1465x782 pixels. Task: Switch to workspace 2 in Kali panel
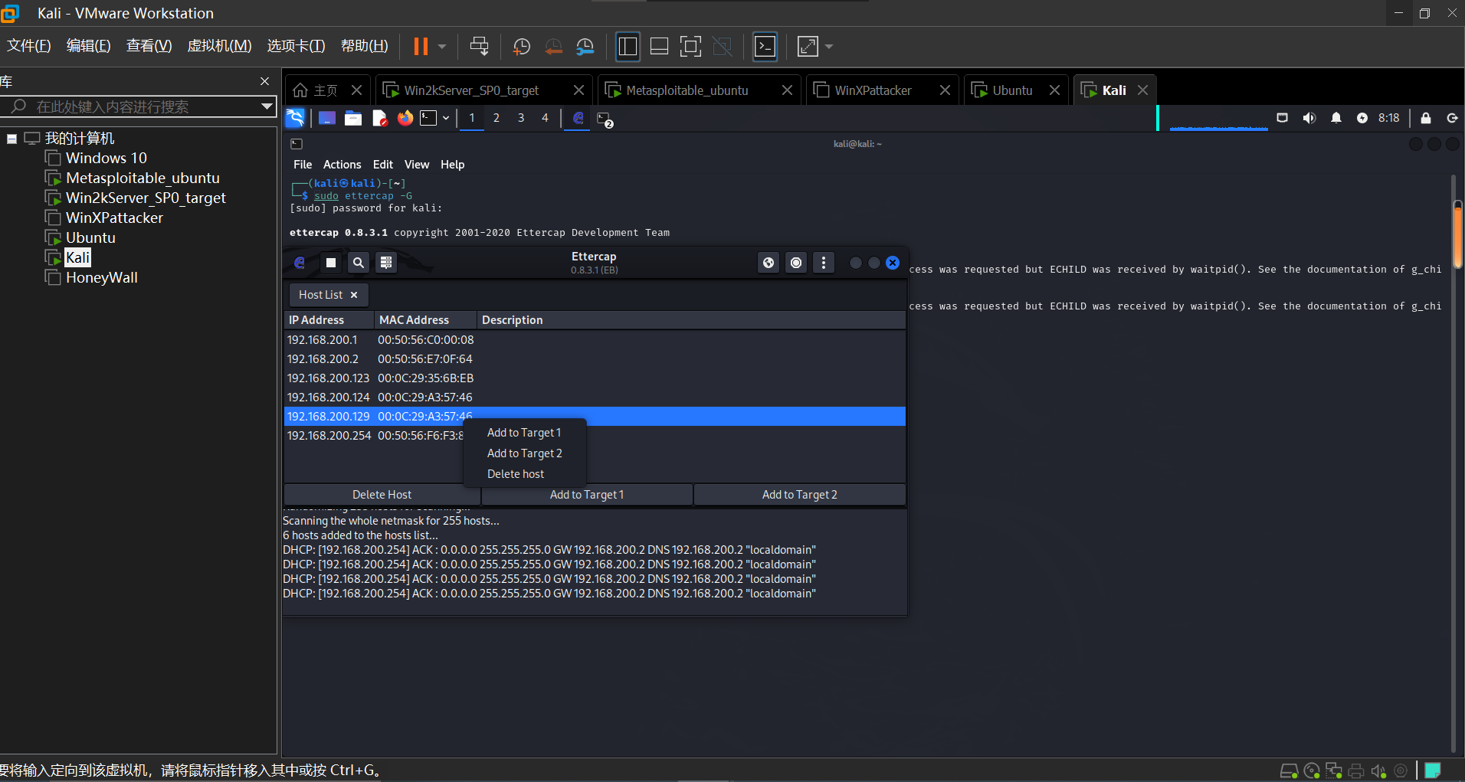(x=497, y=118)
